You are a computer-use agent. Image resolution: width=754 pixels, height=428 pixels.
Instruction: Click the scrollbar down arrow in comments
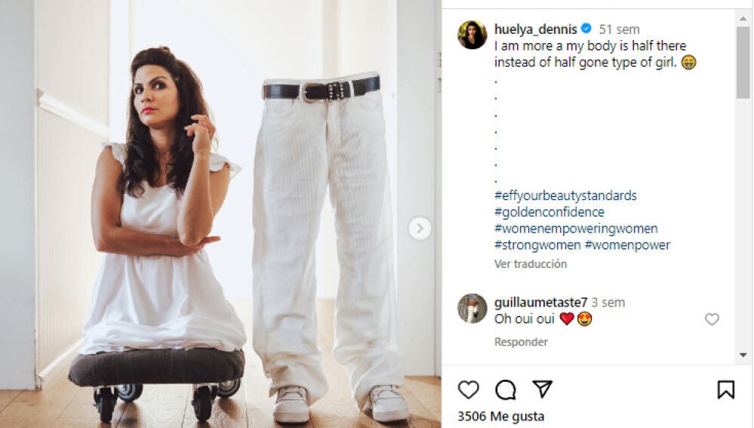(x=743, y=355)
